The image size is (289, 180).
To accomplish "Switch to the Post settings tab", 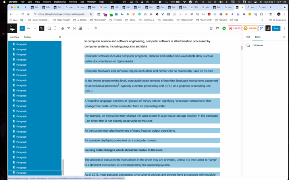I will 248,37.
